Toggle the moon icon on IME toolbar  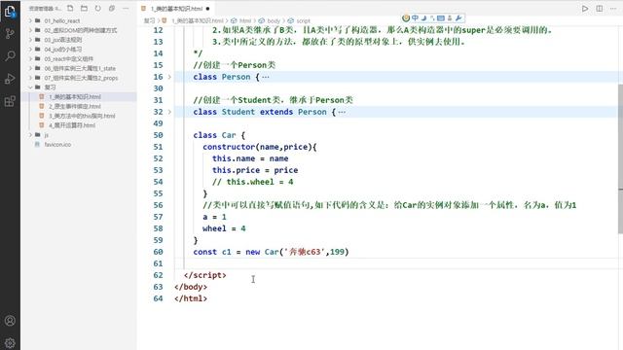tap(423, 17)
